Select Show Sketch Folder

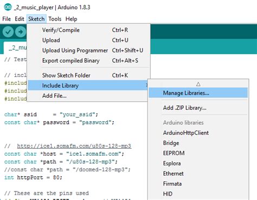[88, 75]
